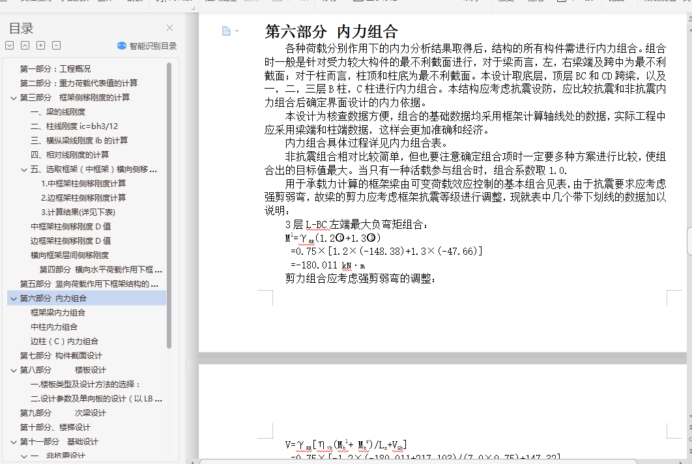
Task: Select 四、相对线刚度的计算 entry
Action: (70, 155)
